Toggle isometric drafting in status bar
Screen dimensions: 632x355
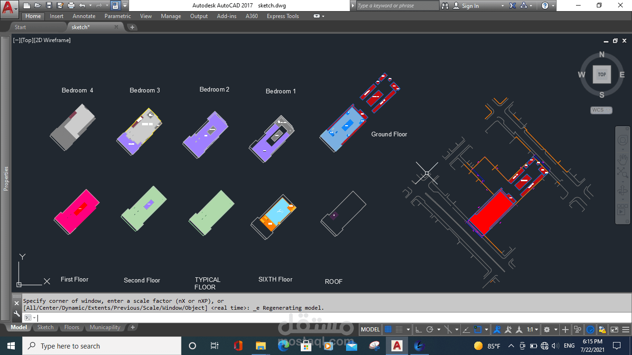(x=448, y=330)
